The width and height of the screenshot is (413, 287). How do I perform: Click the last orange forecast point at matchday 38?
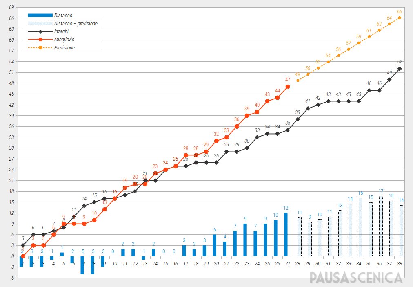[x=400, y=18]
